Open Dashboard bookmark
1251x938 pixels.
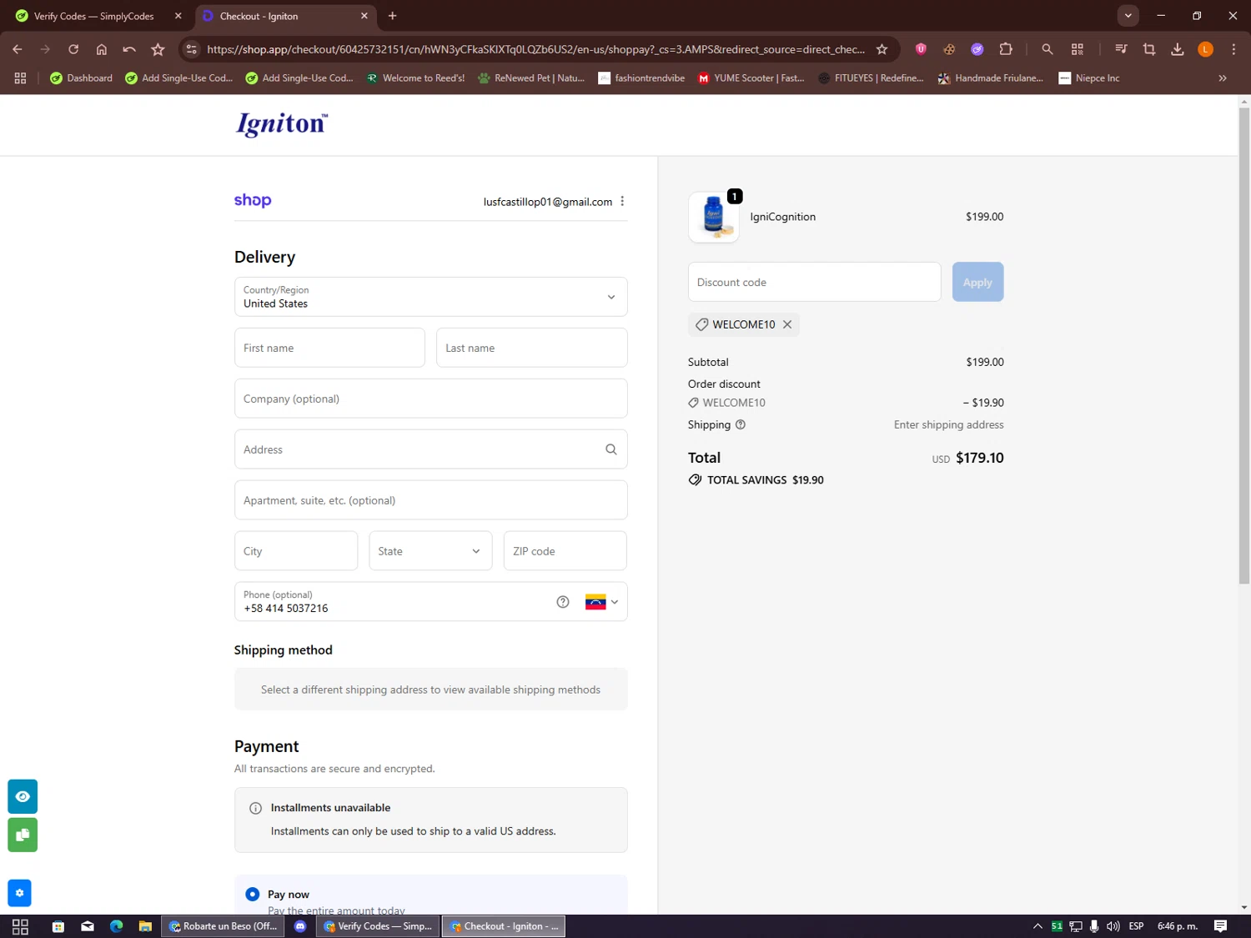81,78
